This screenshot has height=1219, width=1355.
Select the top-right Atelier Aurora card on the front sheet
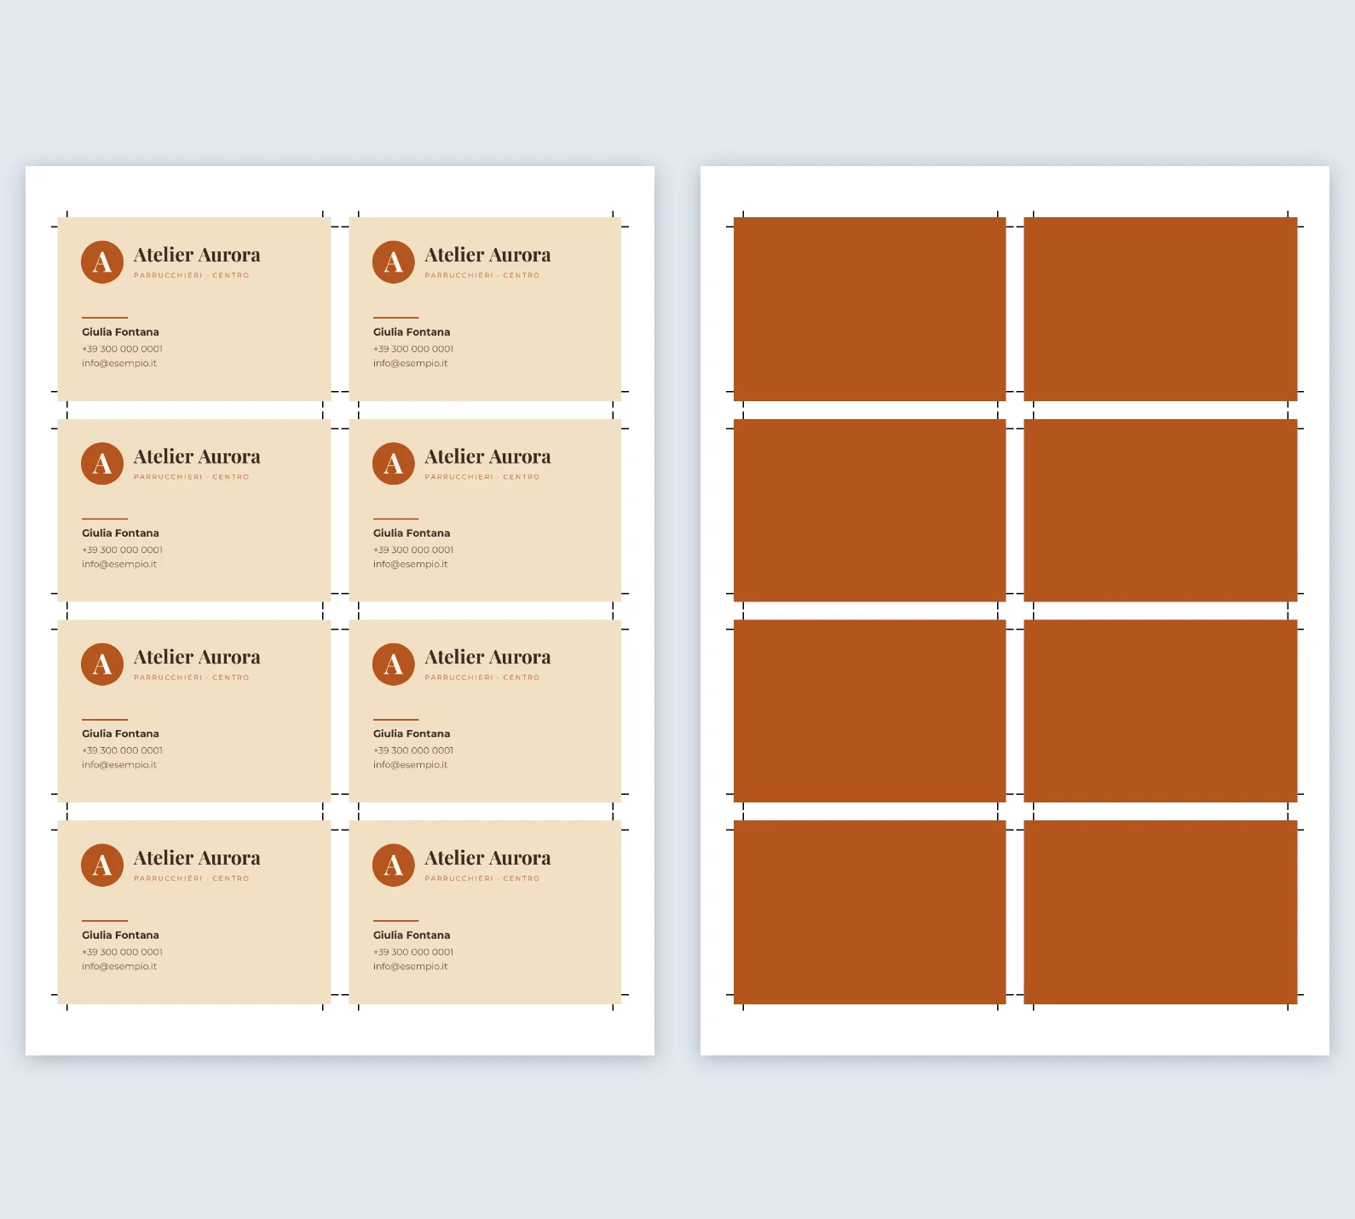(x=485, y=309)
